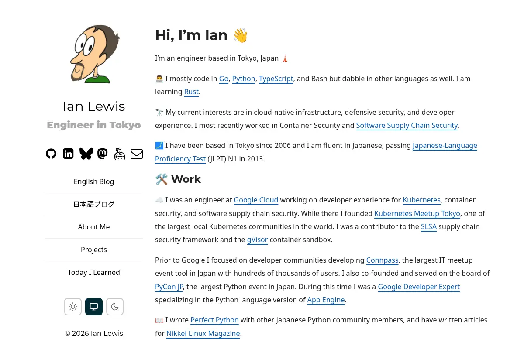524x349 pixels.
Task: Follow the SLSA framework link
Action: click(x=429, y=227)
